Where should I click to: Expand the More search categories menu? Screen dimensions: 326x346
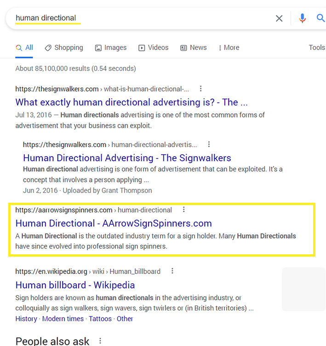coord(229,47)
